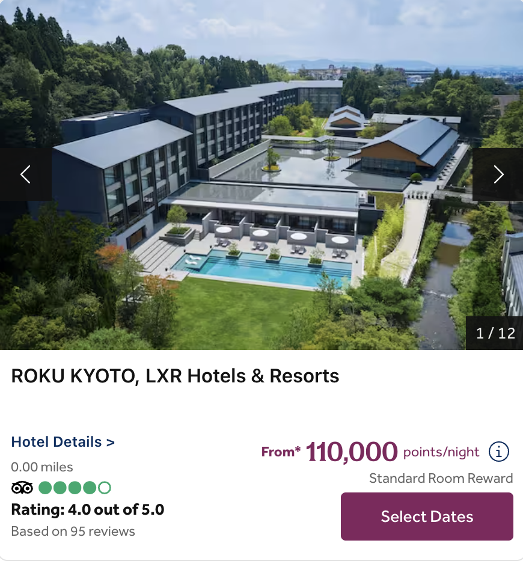Click the From* price label
The width and height of the screenshot is (523, 564).
point(281,452)
